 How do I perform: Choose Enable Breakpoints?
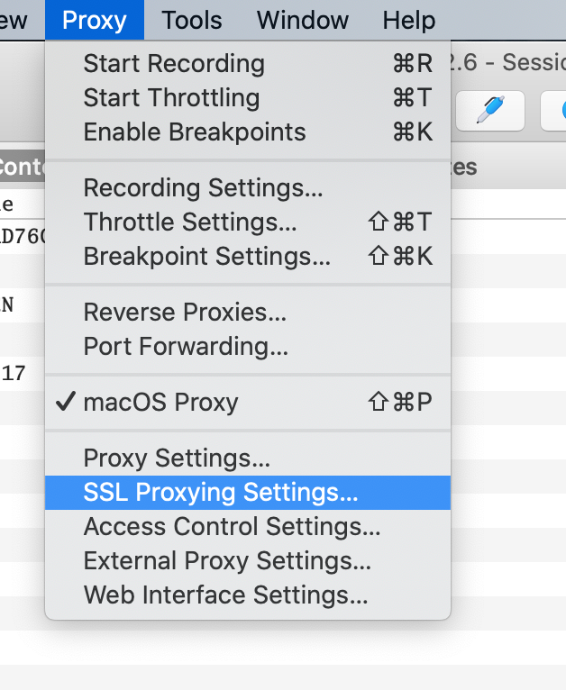(195, 132)
